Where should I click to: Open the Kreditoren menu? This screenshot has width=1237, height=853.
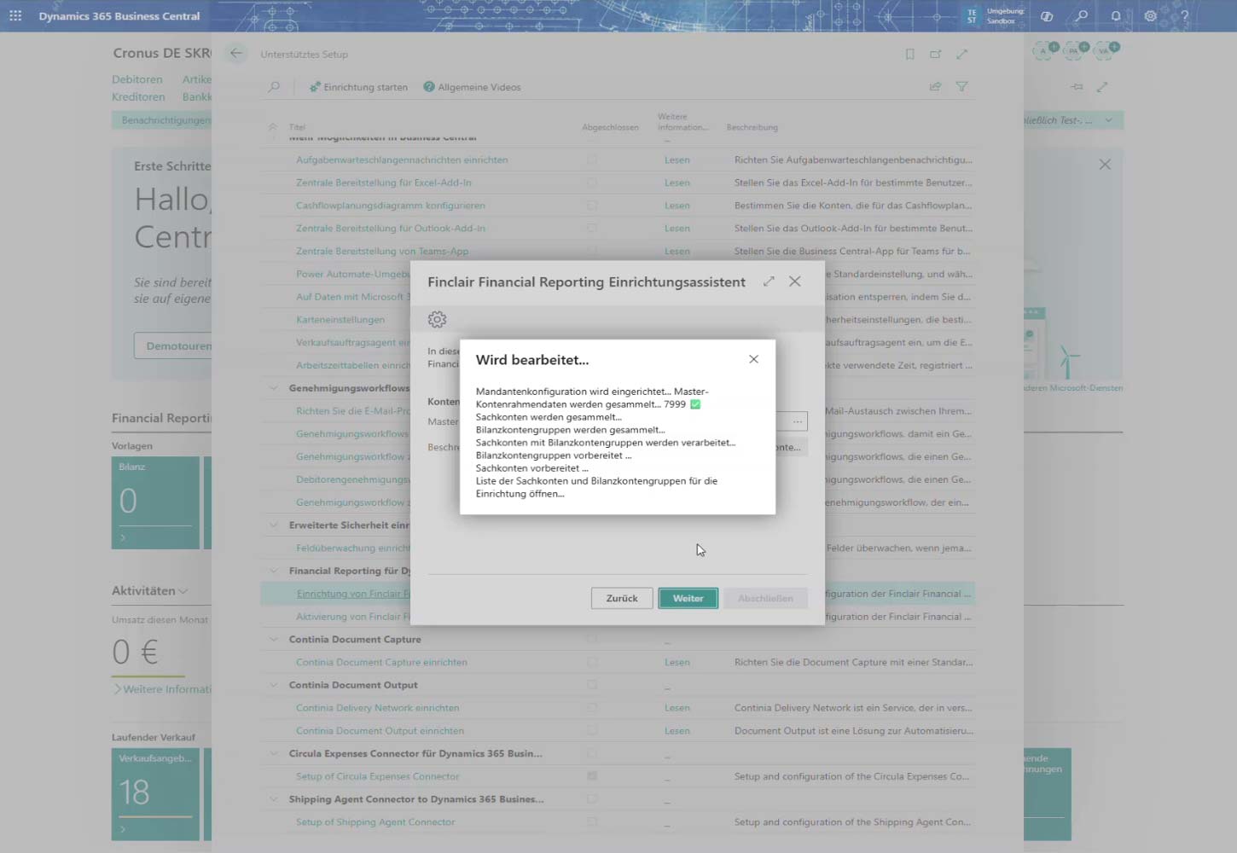coord(138,96)
